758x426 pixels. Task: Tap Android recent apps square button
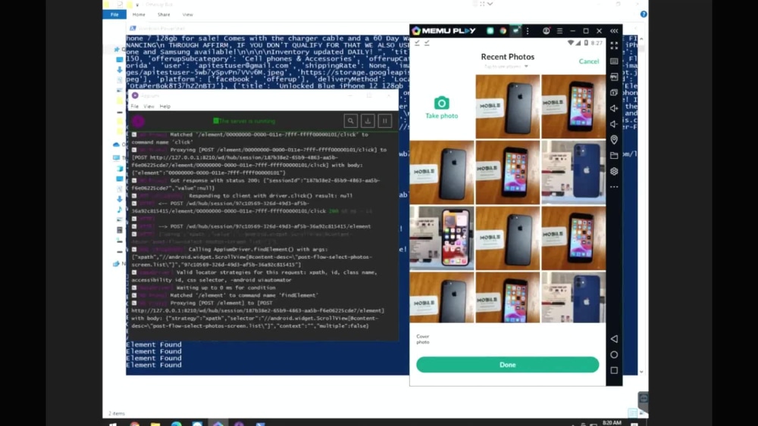point(614,370)
